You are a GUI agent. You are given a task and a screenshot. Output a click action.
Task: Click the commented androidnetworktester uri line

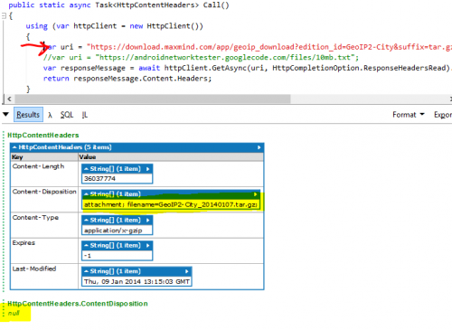pos(201,58)
